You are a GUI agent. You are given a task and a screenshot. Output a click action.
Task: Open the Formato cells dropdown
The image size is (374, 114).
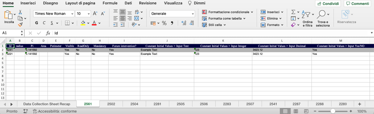[x=282, y=25]
